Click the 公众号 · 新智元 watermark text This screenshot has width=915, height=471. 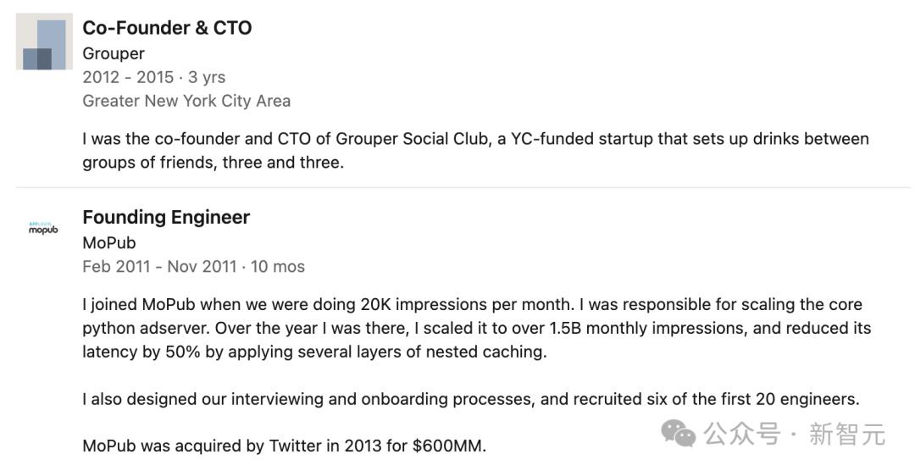795,435
